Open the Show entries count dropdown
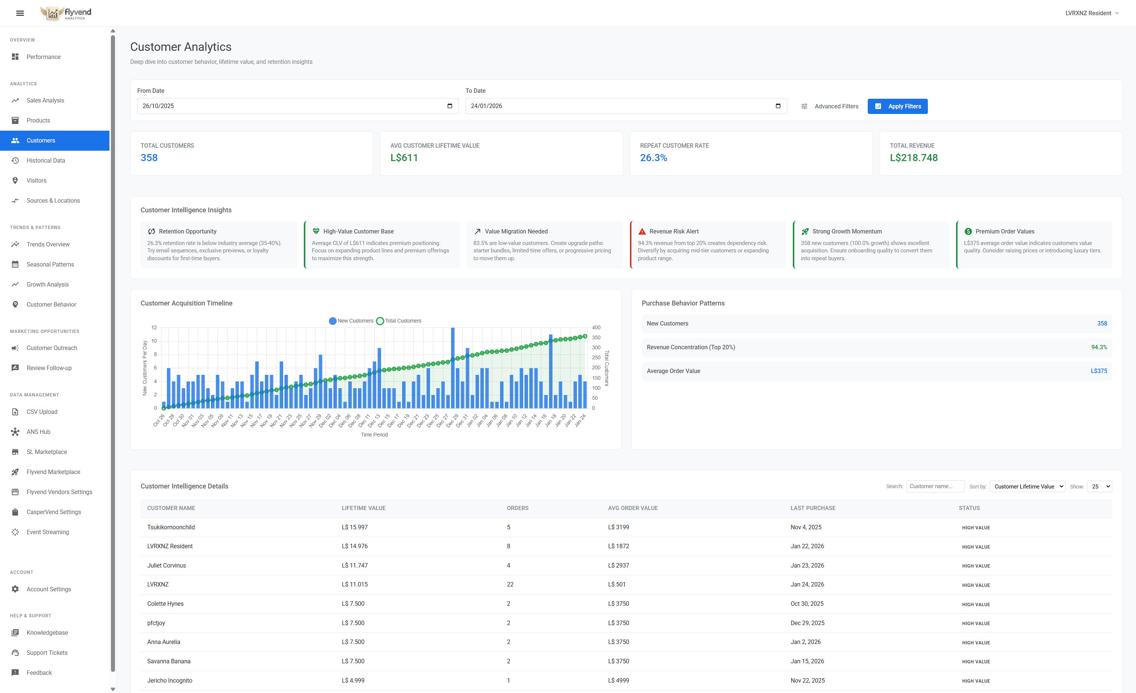Viewport: 1136px width, 693px height. 1100,486
